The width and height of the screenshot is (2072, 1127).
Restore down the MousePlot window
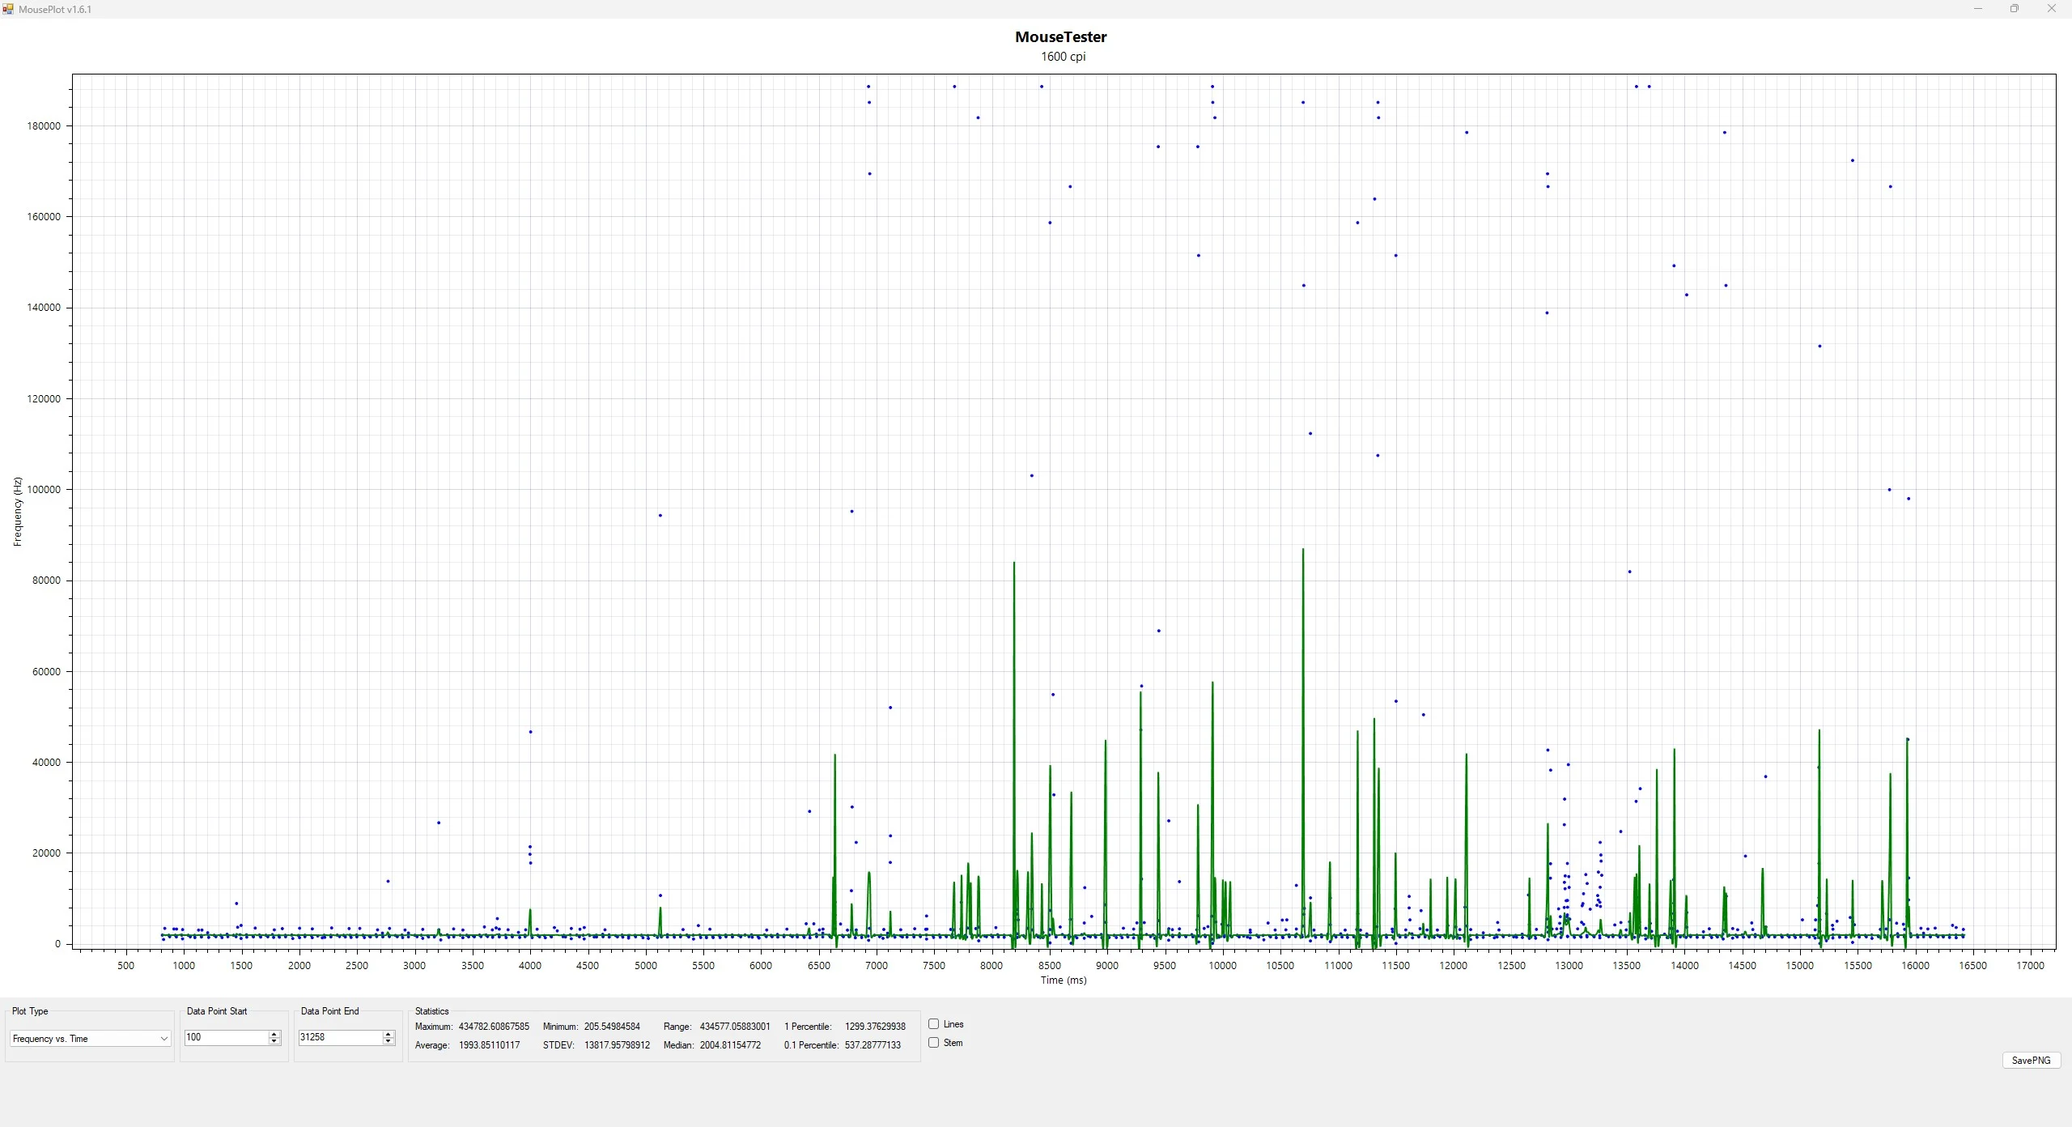[x=2015, y=9]
